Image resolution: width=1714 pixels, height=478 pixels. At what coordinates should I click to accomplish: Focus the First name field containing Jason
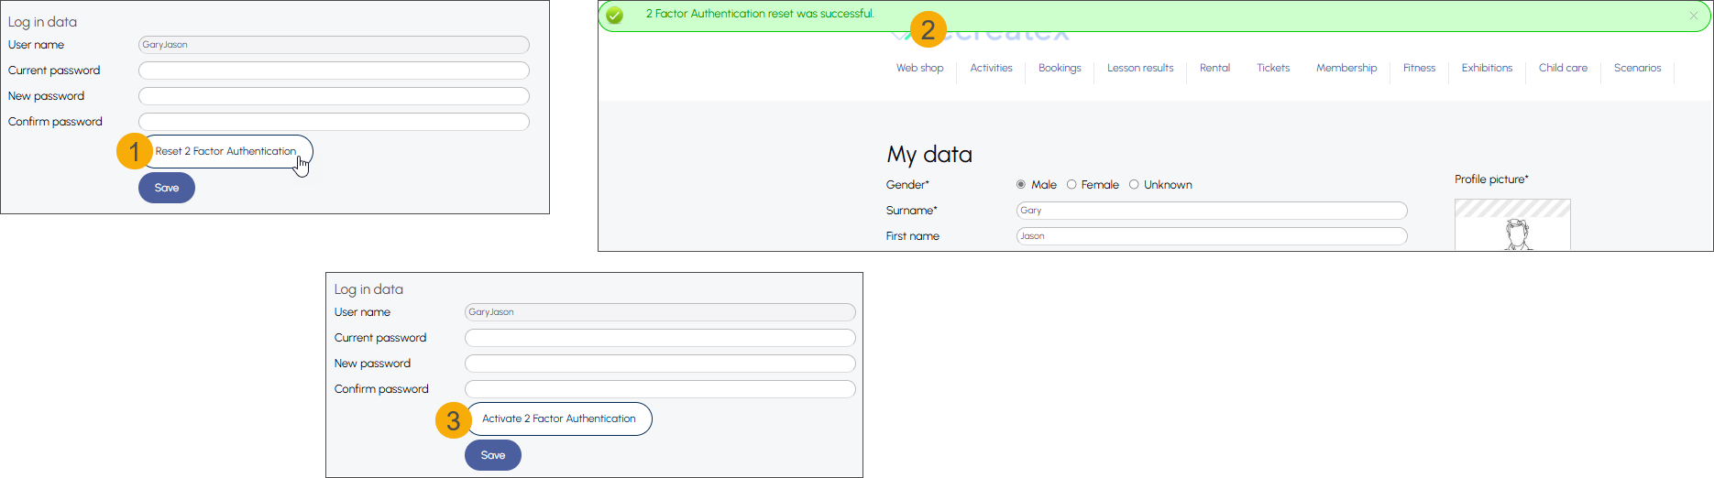point(1211,236)
